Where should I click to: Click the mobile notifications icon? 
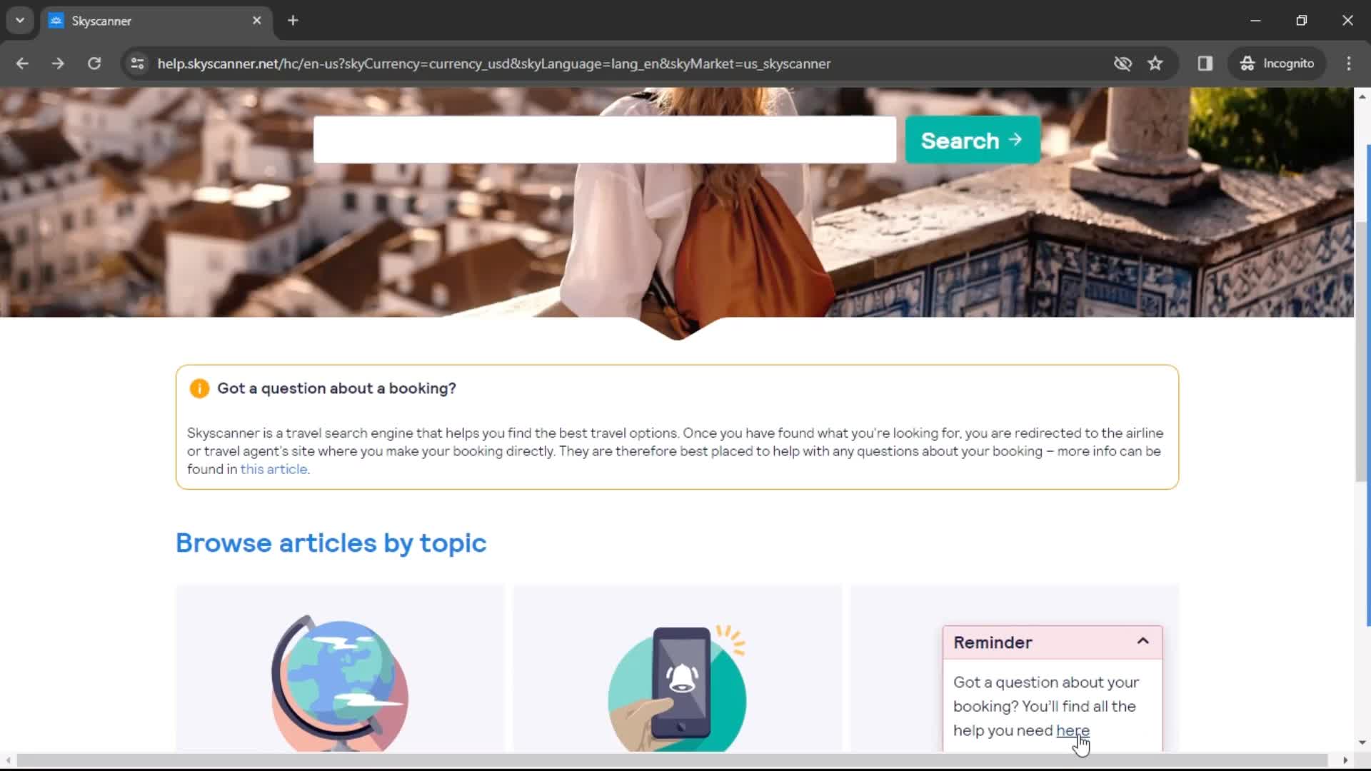coord(677,677)
